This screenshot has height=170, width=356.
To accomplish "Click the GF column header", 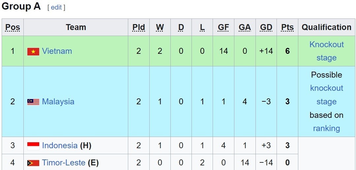I will point(223,27).
